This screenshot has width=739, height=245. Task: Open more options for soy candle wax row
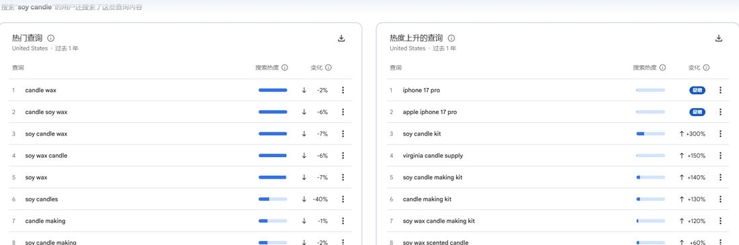343,134
